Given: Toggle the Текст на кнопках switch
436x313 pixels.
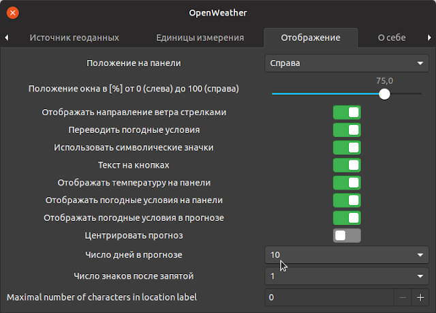Looking at the screenshot, I should click(x=347, y=165).
